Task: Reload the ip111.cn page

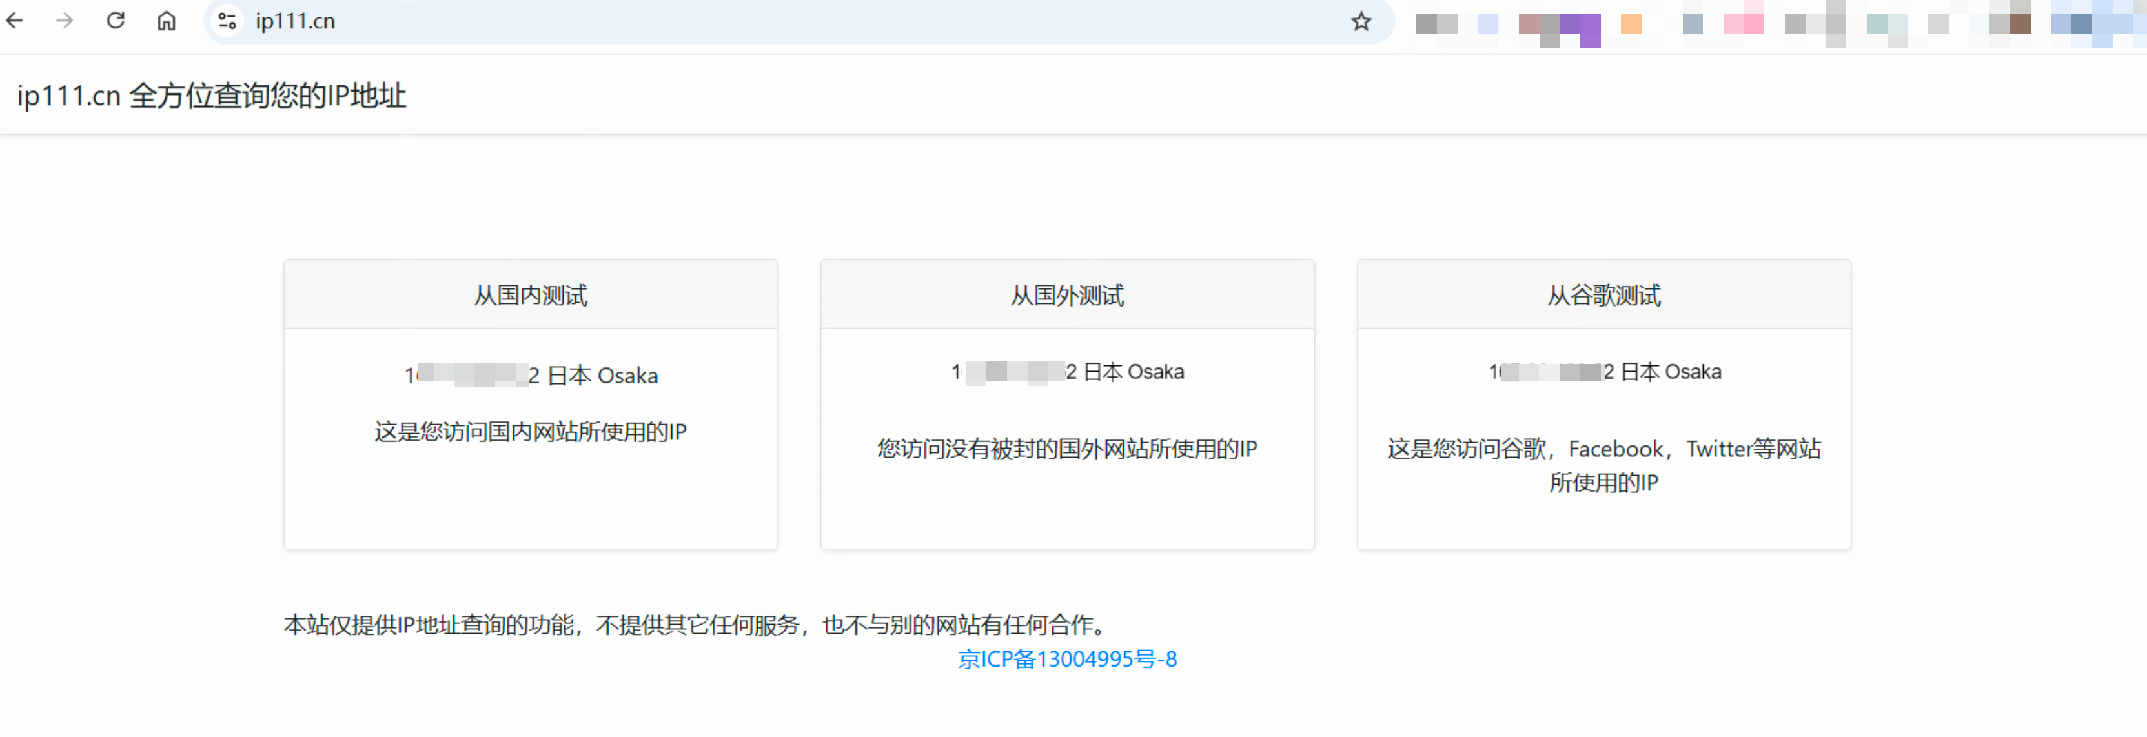Action: 116,21
